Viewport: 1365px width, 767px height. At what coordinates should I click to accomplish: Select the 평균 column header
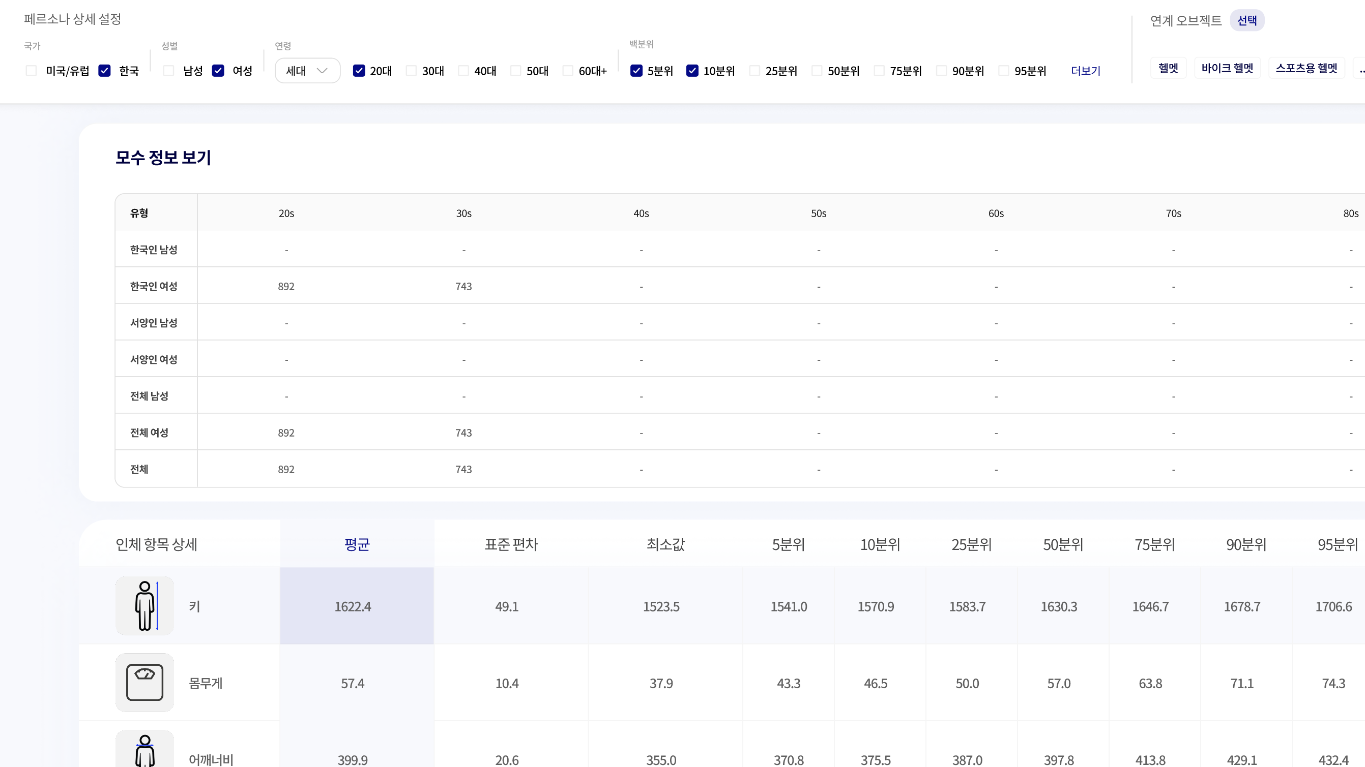[x=357, y=544]
